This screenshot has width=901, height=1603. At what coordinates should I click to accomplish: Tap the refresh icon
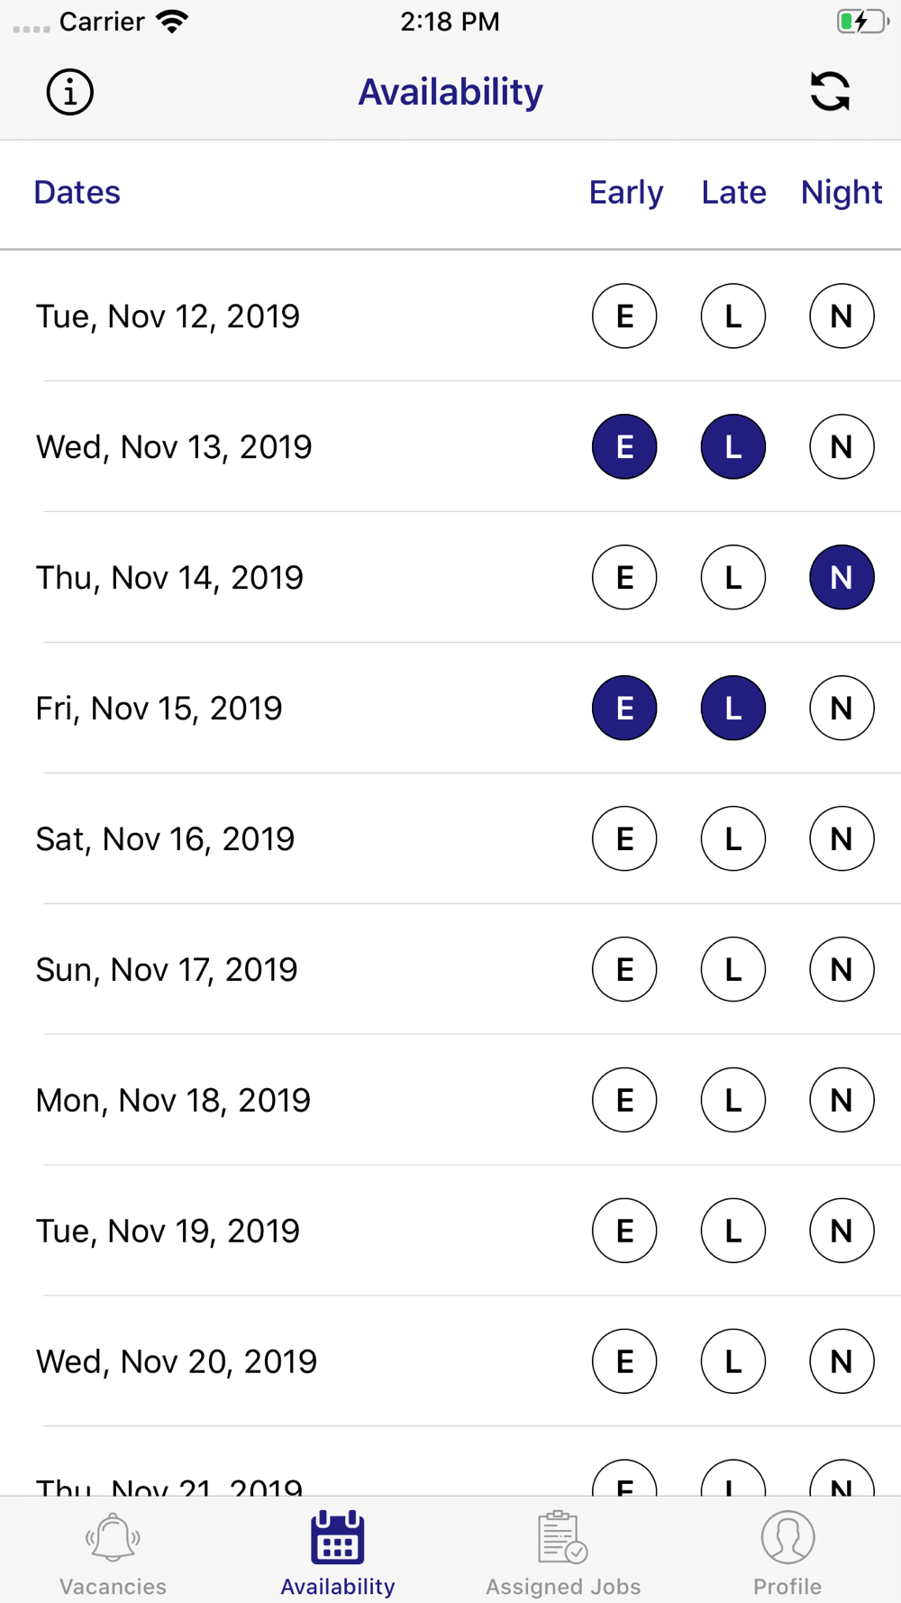click(830, 92)
